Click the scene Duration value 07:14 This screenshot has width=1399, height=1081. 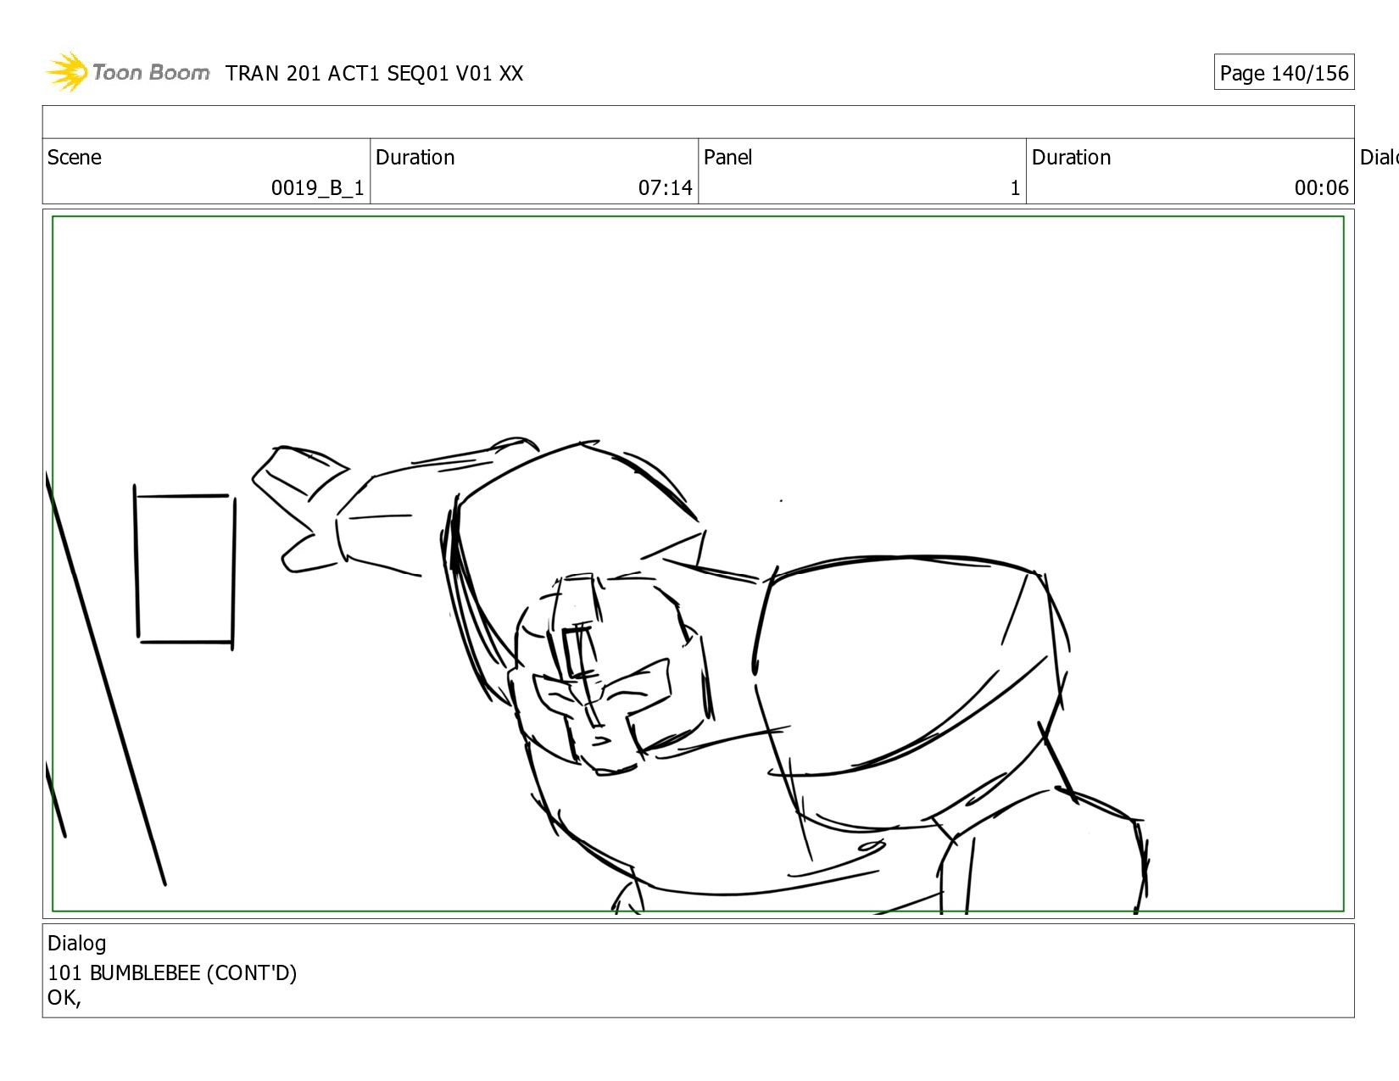point(665,188)
